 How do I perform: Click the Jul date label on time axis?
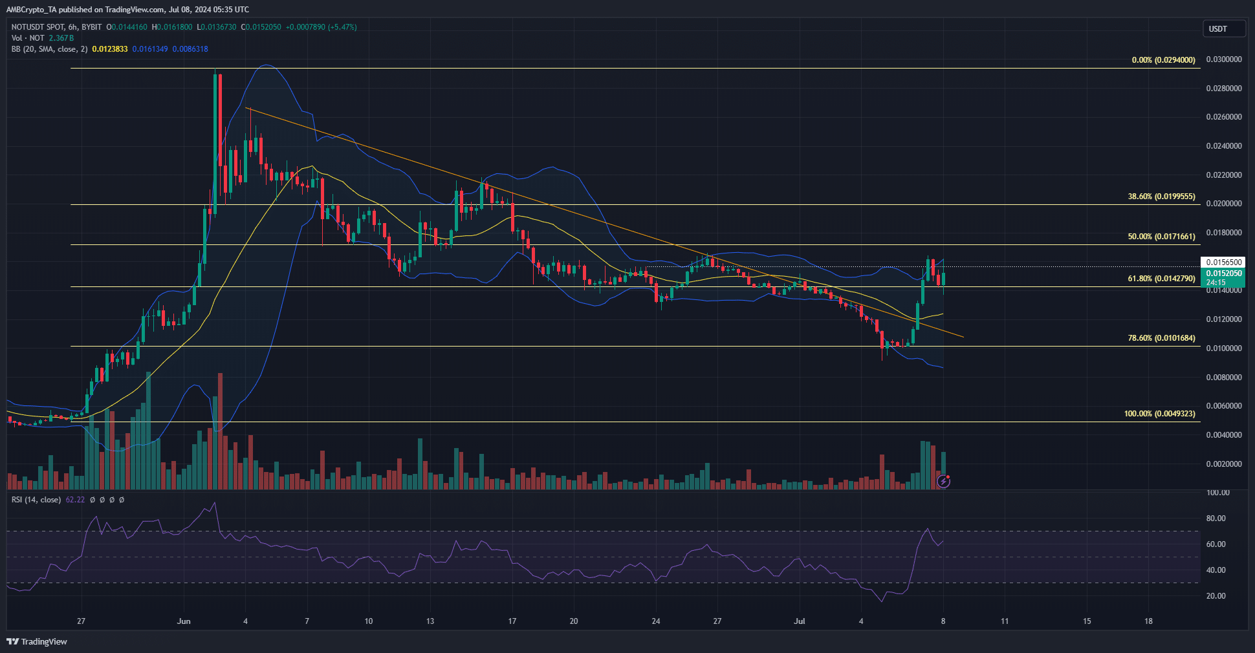[800, 621]
